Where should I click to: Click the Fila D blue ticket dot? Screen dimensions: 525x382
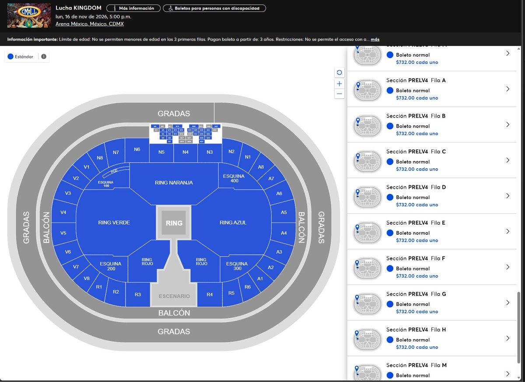click(390, 197)
